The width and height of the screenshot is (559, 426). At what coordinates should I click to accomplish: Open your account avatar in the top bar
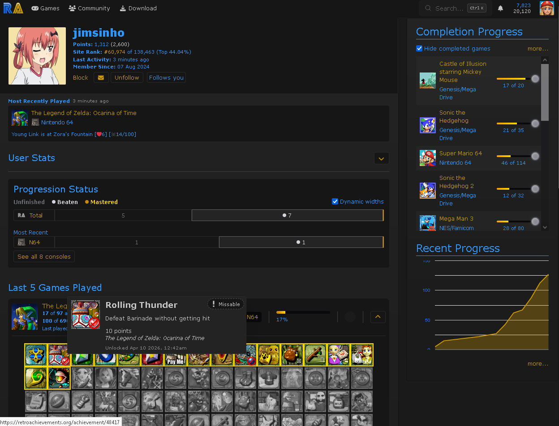coord(546,8)
